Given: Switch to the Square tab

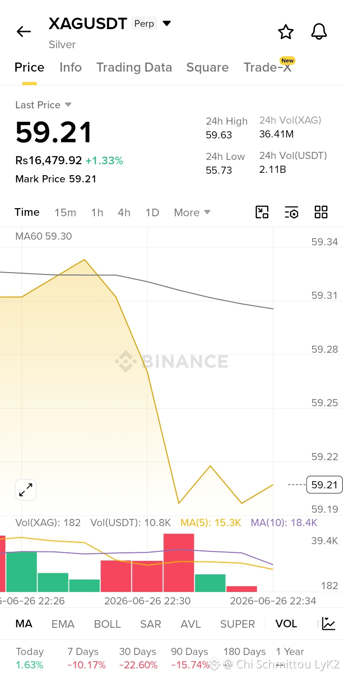Looking at the screenshot, I should (x=207, y=67).
